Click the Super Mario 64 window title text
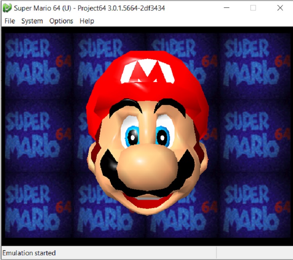The image size is (293, 260). (x=89, y=8)
